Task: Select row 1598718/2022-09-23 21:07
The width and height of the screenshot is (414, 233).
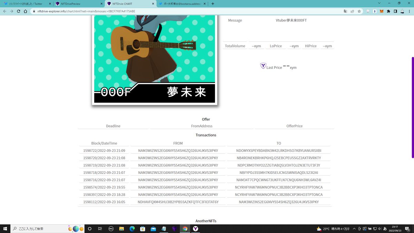Action: click(205, 173)
